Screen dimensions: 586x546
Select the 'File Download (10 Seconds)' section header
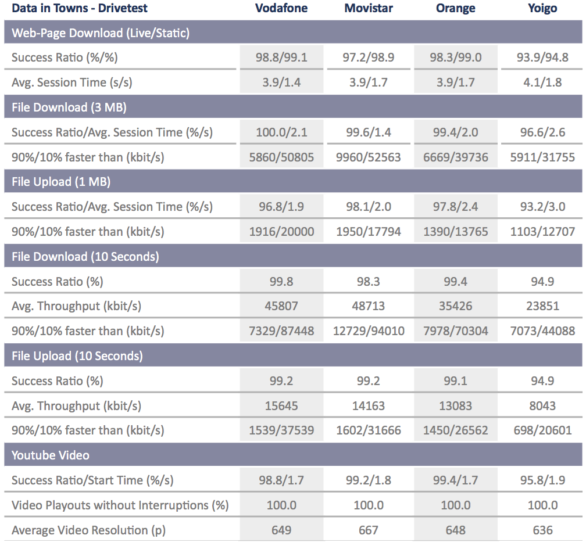tap(293, 256)
